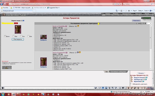Click the refresh icon in address bar
The width and height of the screenshot is (155, 96).
pos(118,4)
